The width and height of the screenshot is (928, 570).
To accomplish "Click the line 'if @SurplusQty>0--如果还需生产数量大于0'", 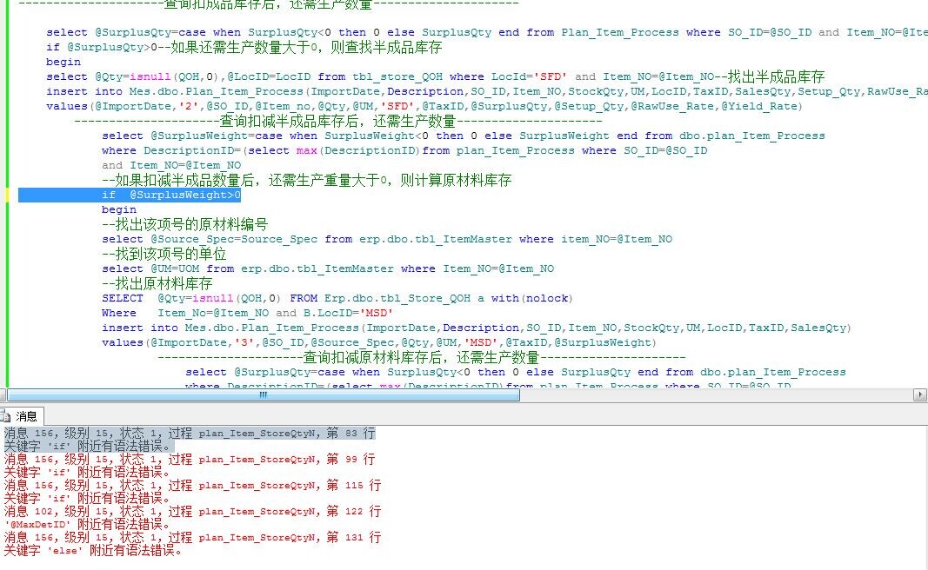I will pyautogui.click(x=244, y=47).
